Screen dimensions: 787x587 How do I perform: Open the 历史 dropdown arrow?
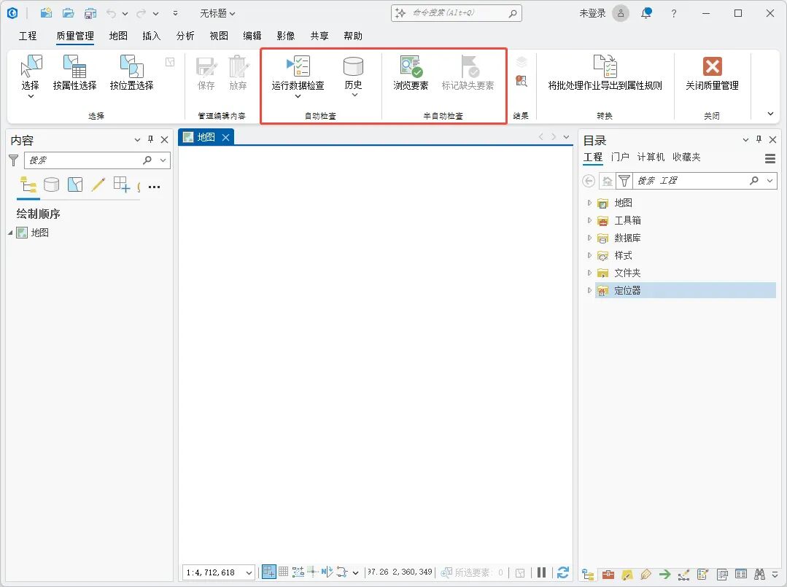coord(354,96)
